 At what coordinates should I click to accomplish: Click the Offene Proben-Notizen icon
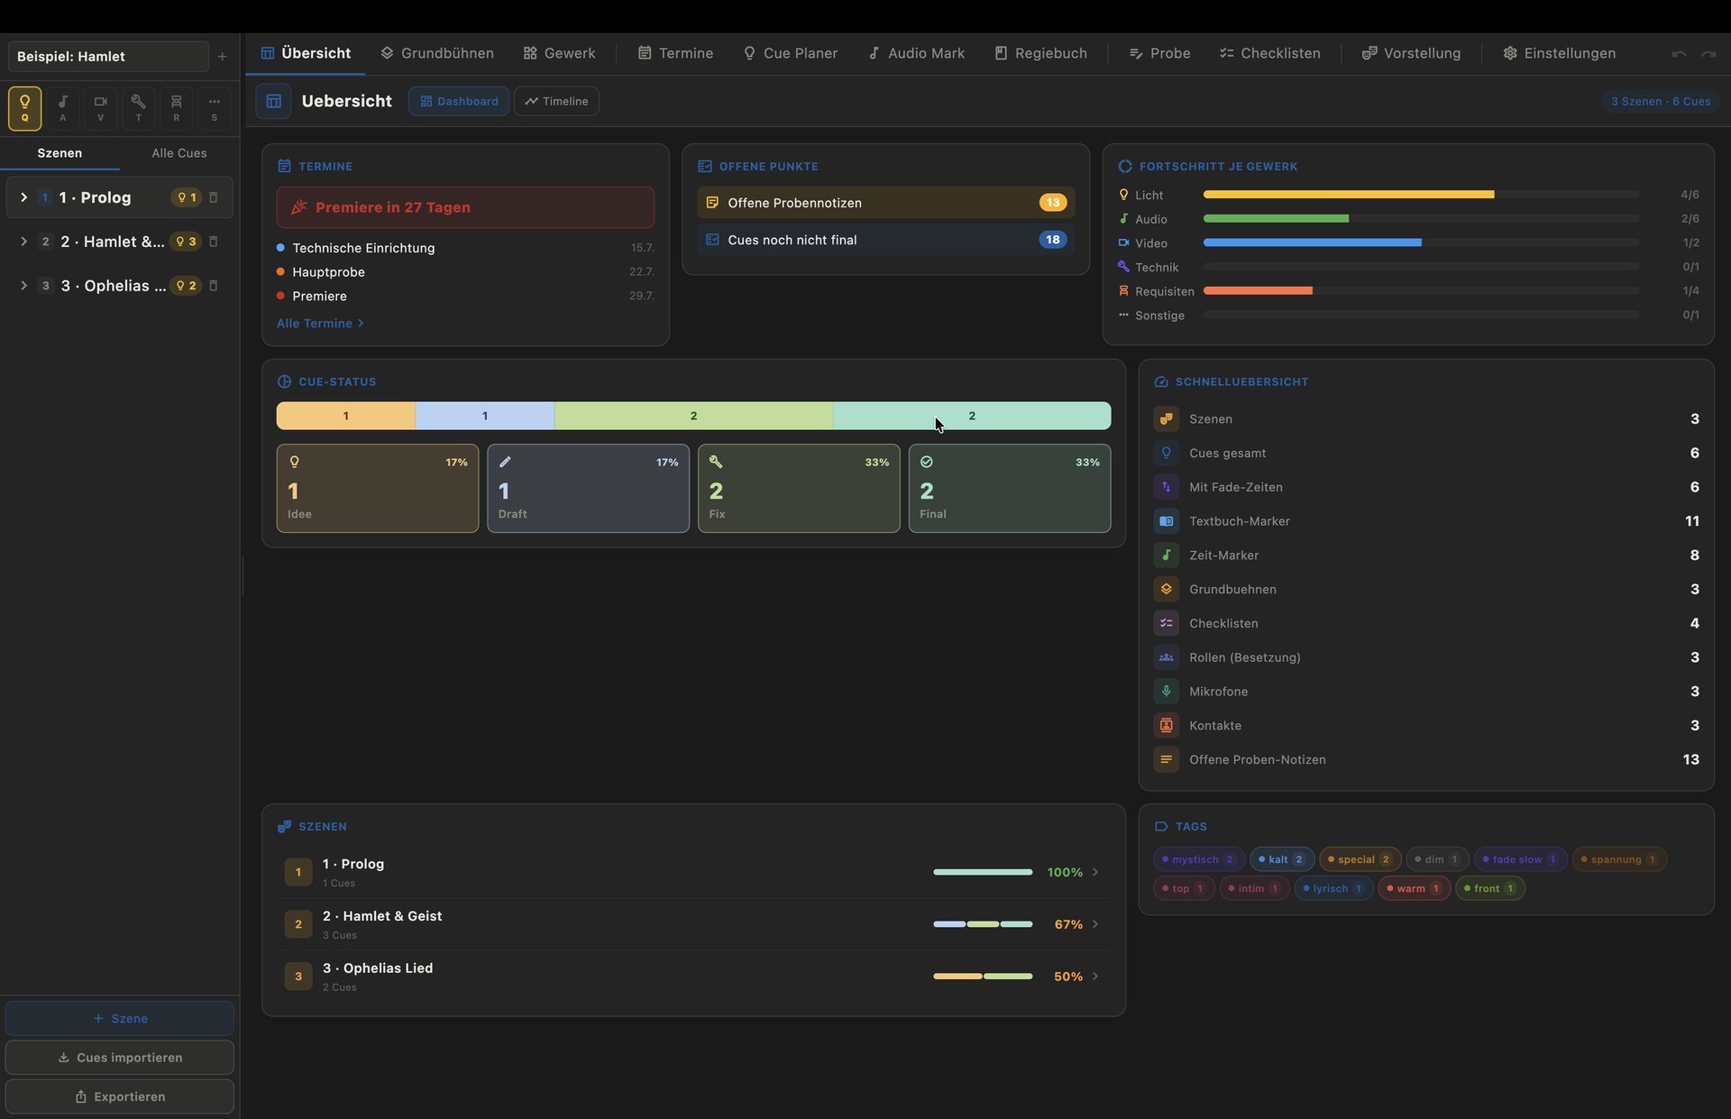click(x=1166, y=760)
